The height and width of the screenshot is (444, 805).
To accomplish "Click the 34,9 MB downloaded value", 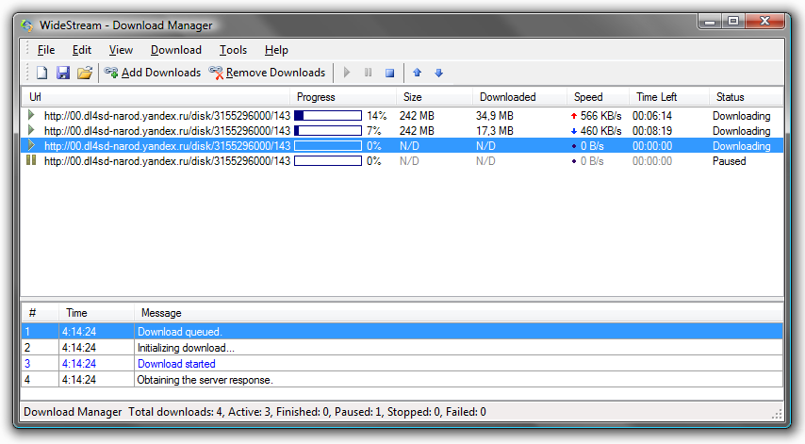I will click(x=494, y=116).
